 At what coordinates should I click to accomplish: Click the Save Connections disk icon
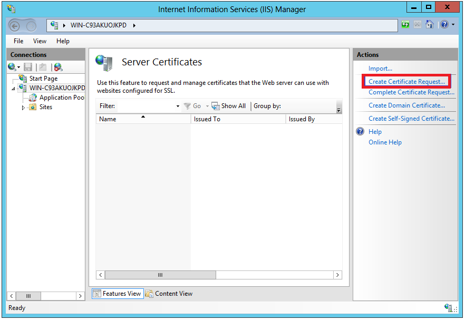tap(27, 66)
